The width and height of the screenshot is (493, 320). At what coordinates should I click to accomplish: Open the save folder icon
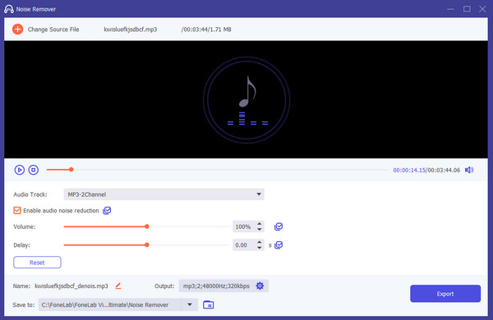208,304
